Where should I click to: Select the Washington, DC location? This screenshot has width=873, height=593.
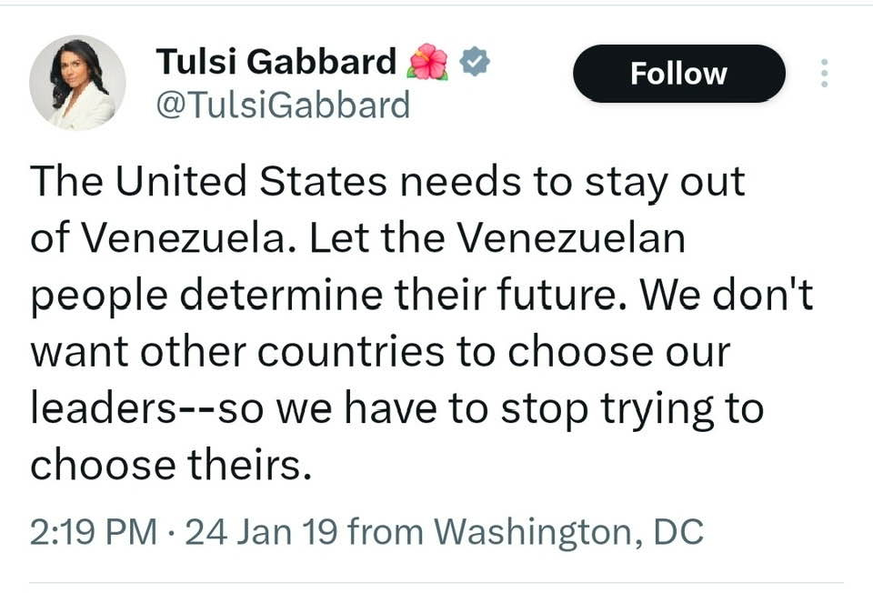(567, 531)
